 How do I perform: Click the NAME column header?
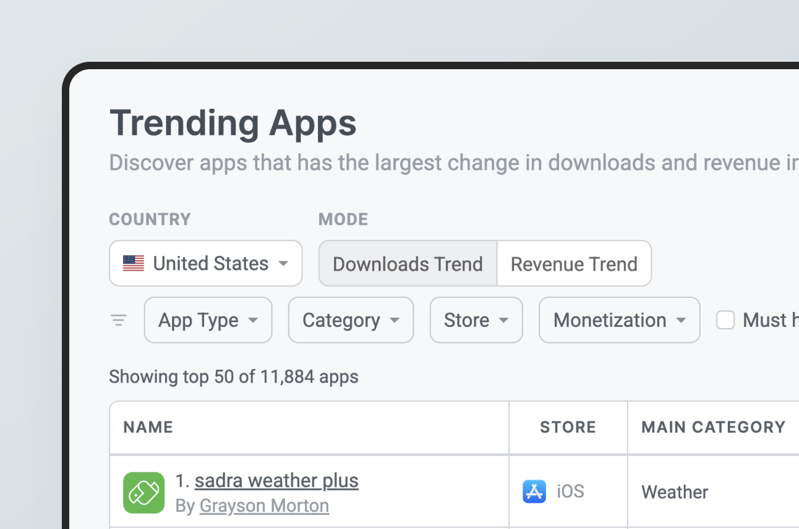pyautogui.click(x=148, y=427)
